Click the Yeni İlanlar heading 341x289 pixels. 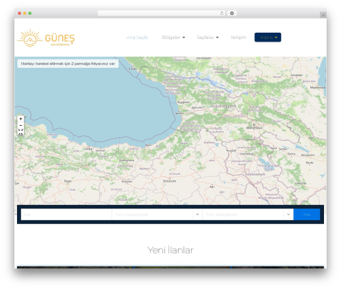coord(170,250)
